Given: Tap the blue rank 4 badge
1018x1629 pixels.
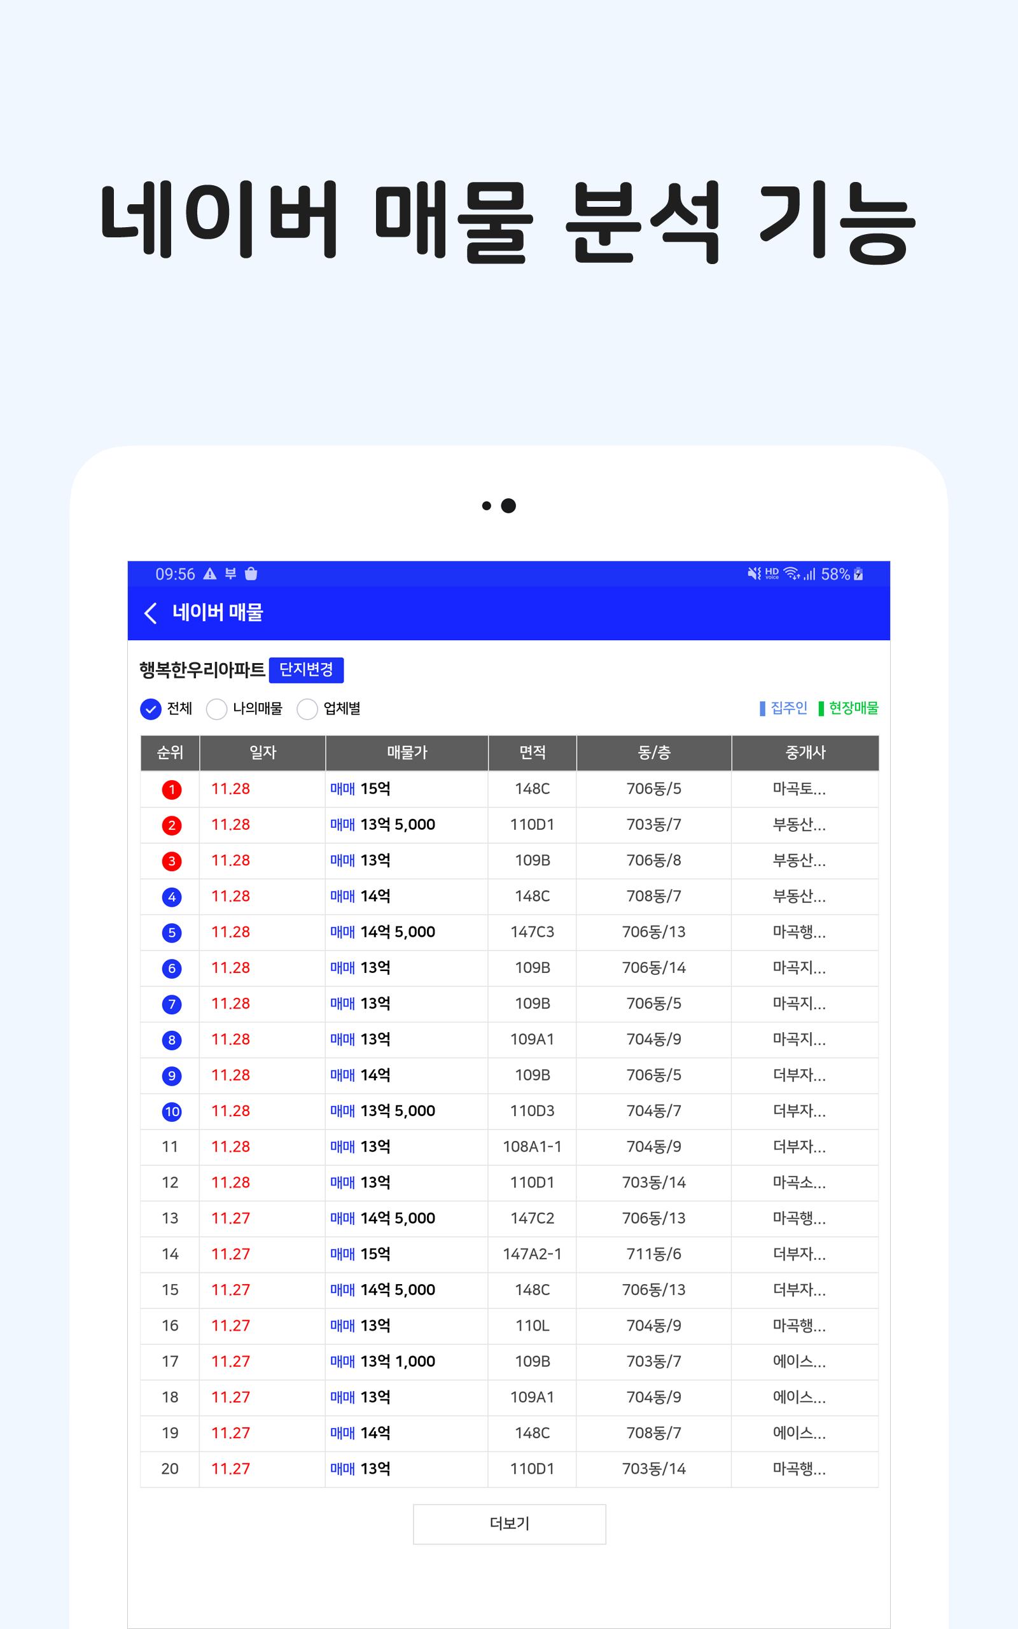Looking at the screenshot, I should [x=172, y=897].
